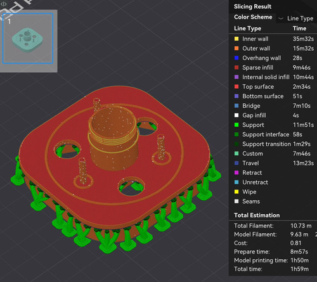
Task: Toggle Outer wall orange color swatch
Action: pyautogui.click(x=236, y=48)
